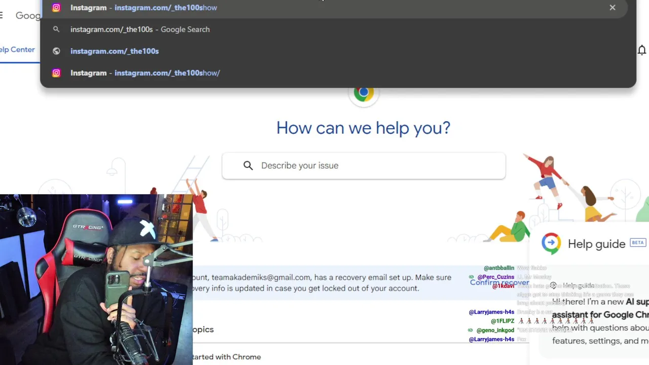Image resolution: width=649 pixels, height=365 pixels.
Task: Click the magnifier icon on the Google Search suggestion
Action: click(56, 29)
